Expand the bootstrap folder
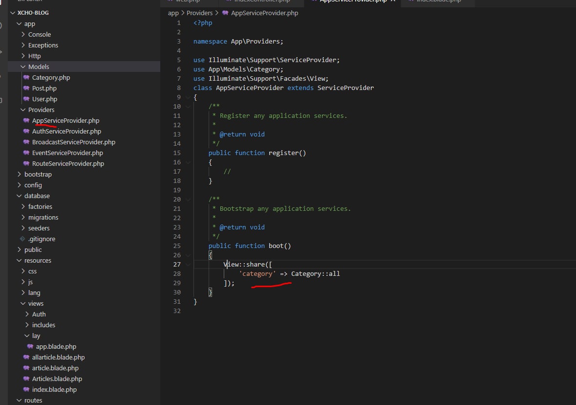The image size is (576, 405). click(20, 175)
